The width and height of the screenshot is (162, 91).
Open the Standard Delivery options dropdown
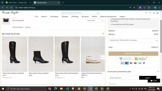tap(133, 40)
